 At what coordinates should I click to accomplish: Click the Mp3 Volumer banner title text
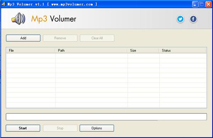pyautogui.click(x=54, y=19)
